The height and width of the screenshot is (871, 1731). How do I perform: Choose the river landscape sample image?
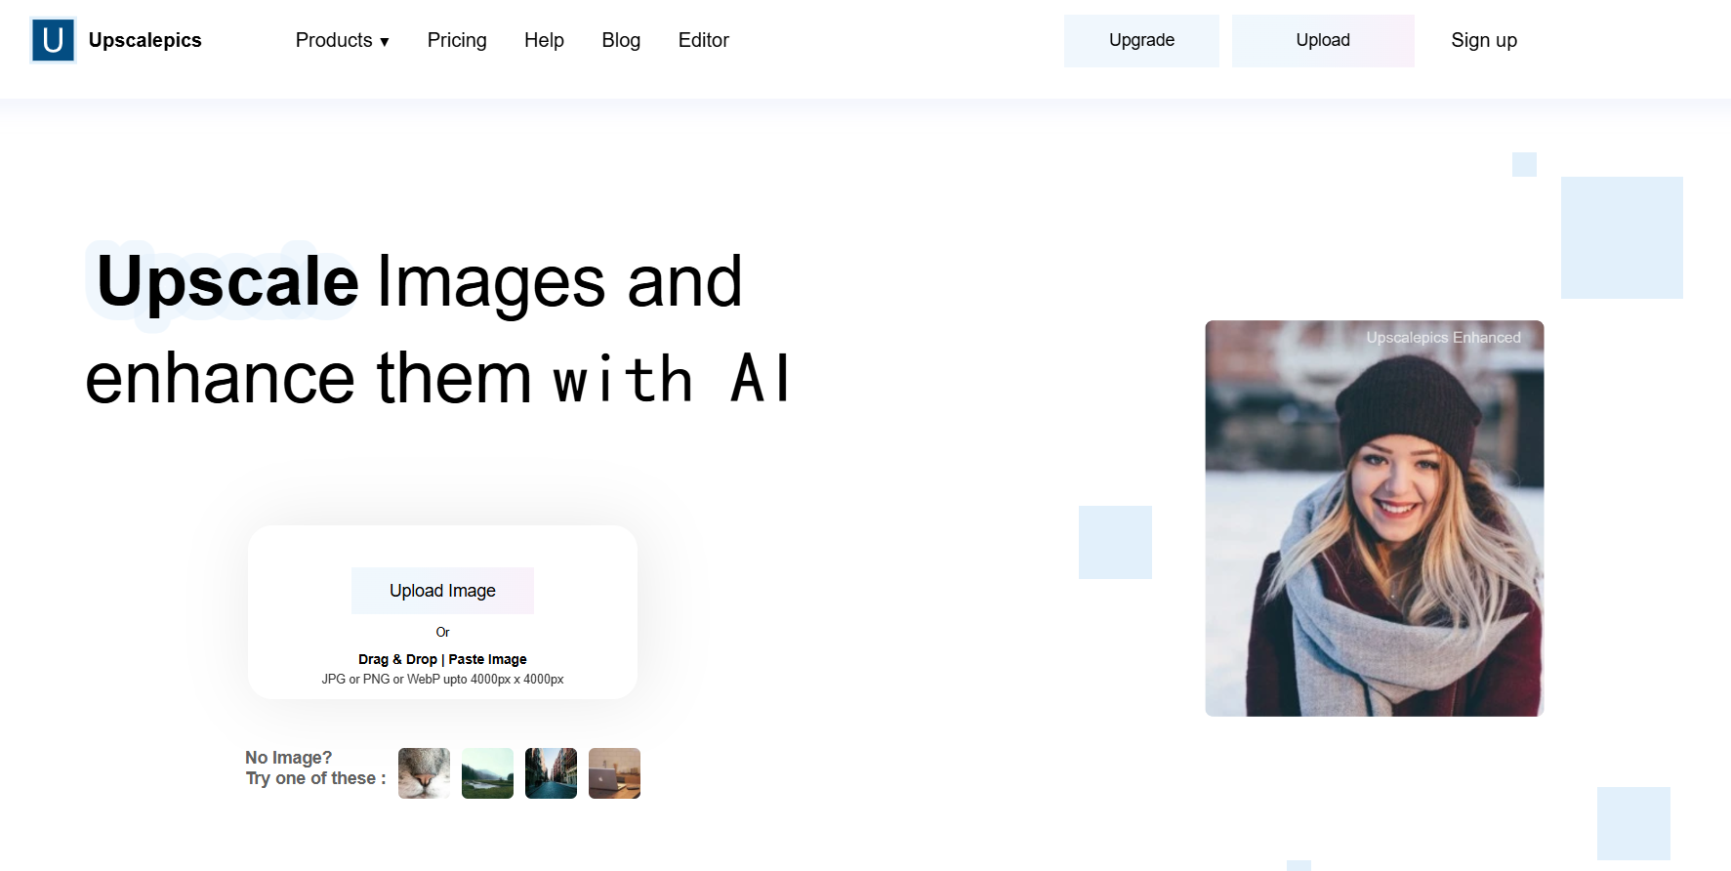pyautogui.click(x=487, y=773)
